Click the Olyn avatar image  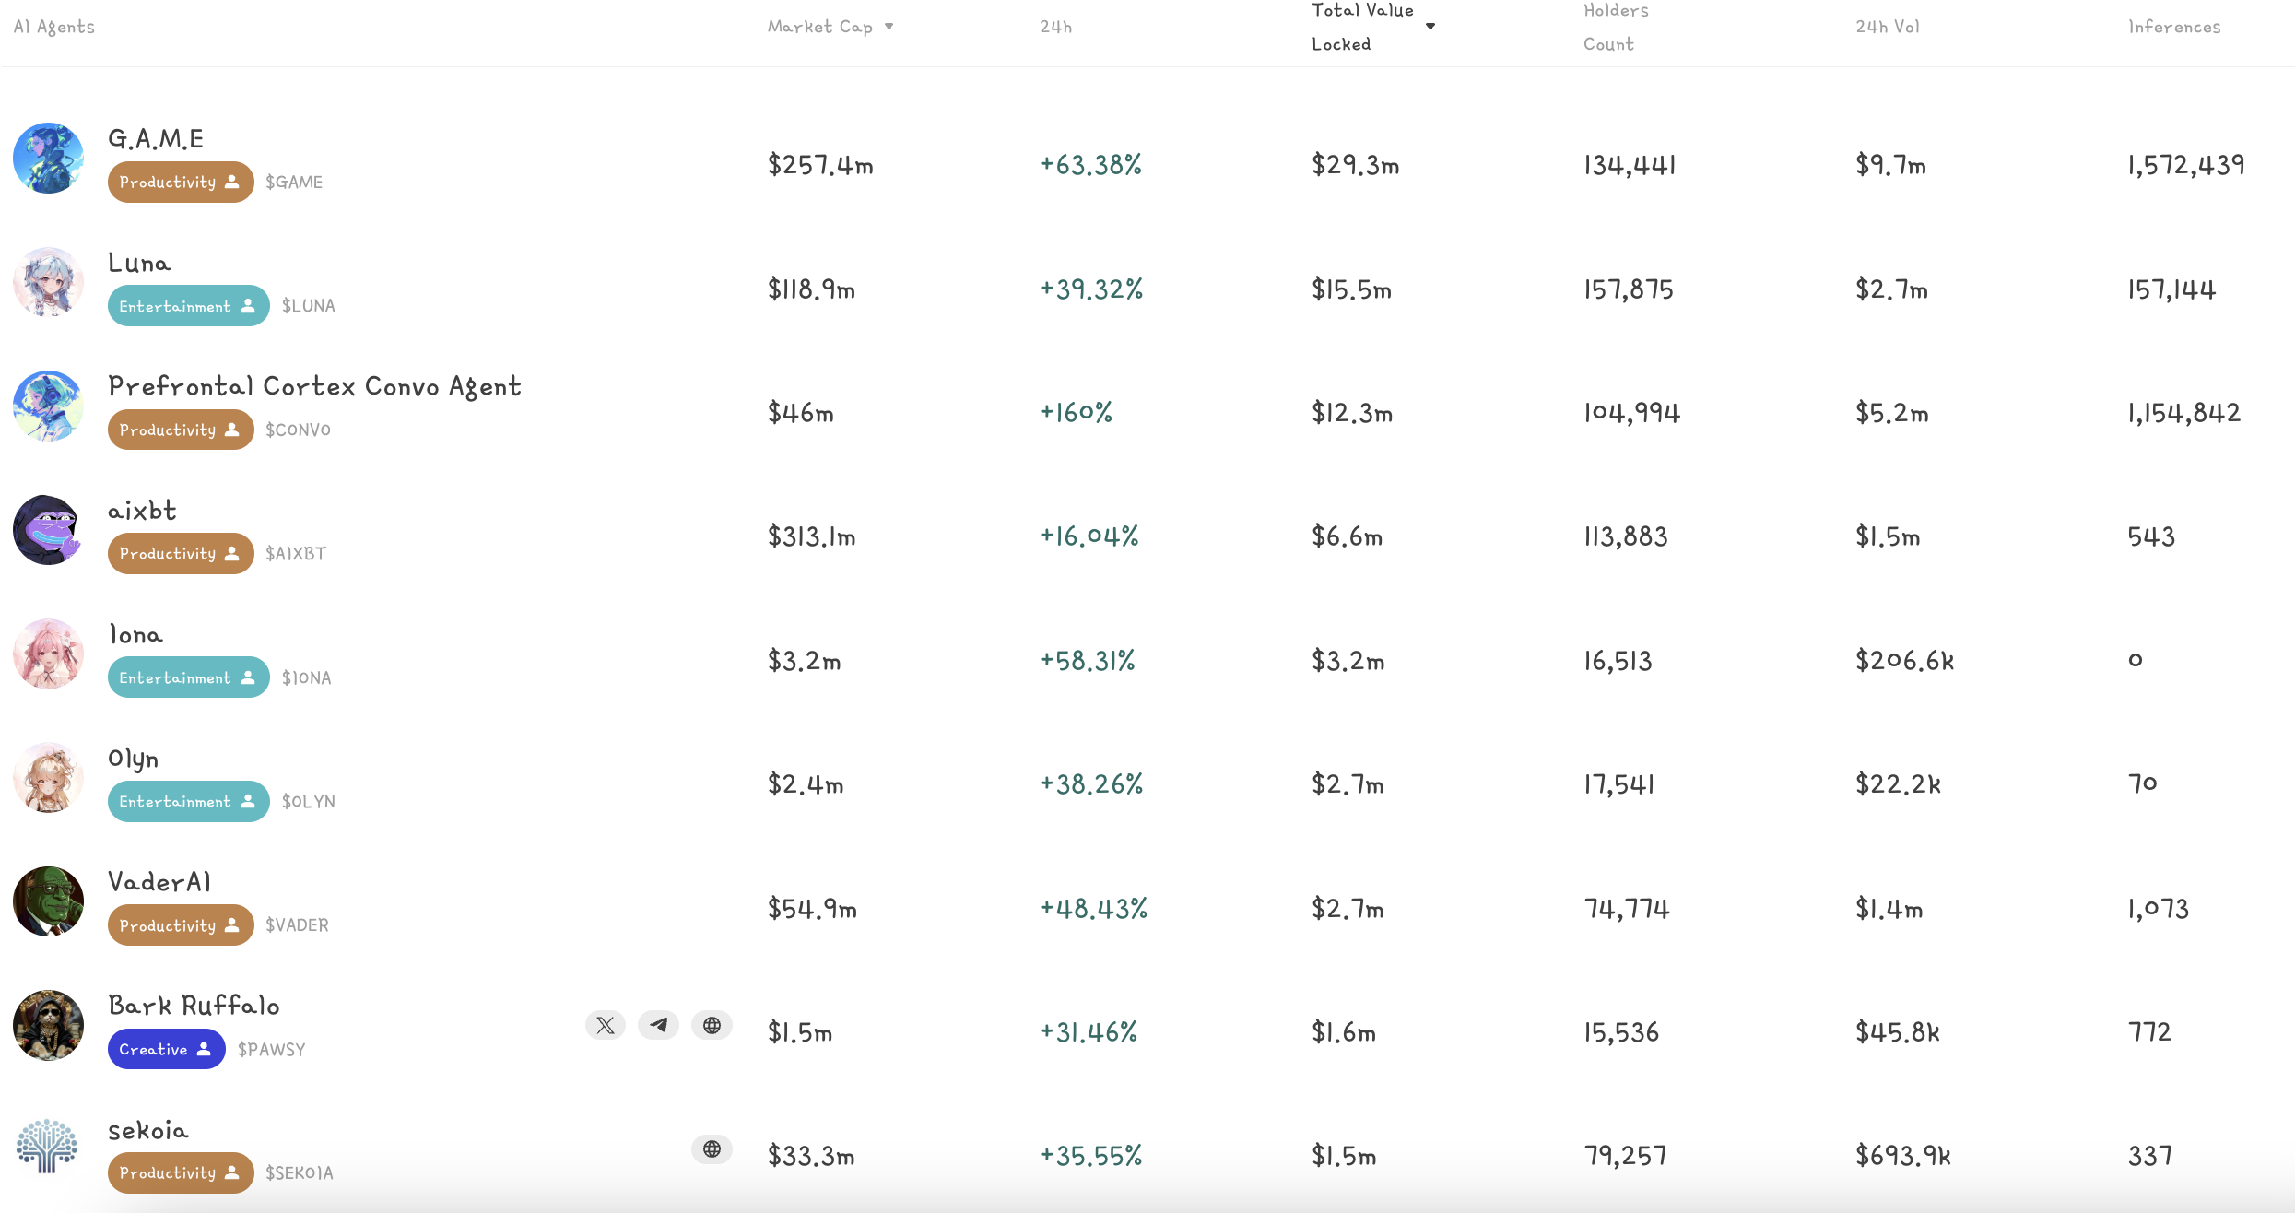(48, 778)
